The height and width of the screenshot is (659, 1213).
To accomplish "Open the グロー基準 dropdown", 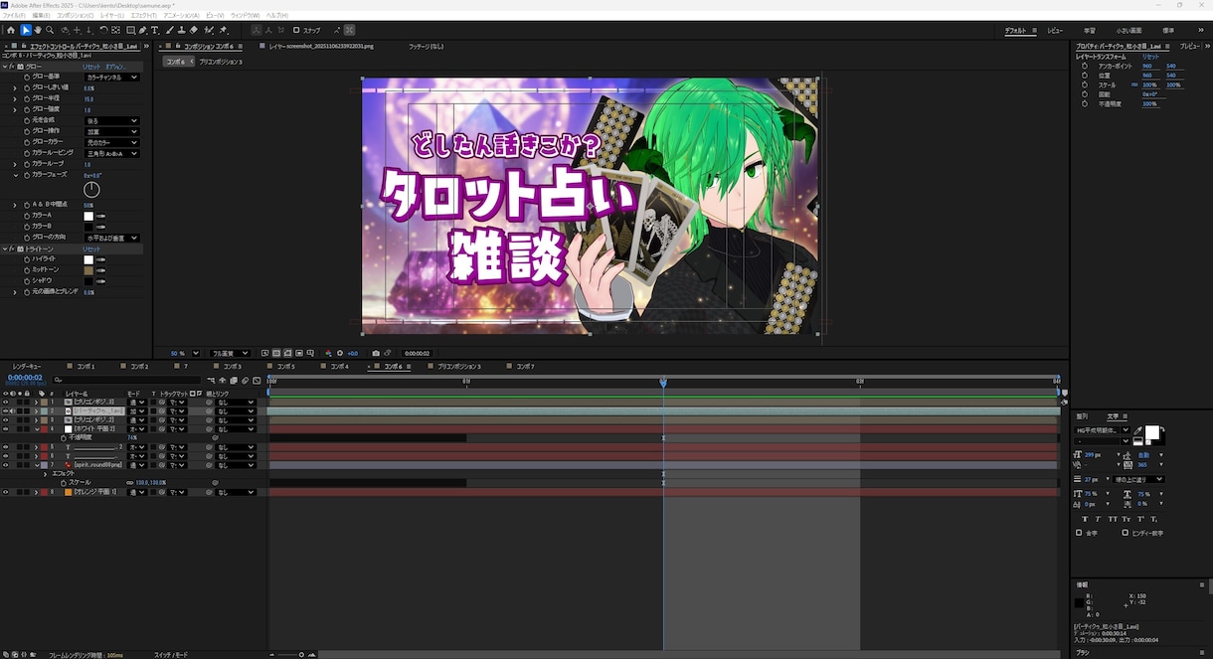I will click(112, 77).
